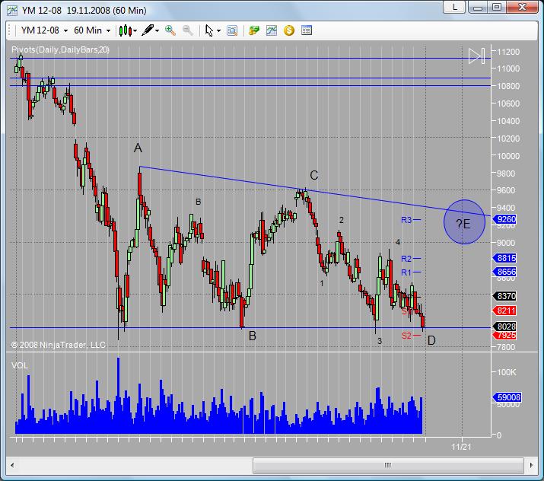544x481 pixels.
Task: Click the 8028 current price marker
Action: coord(504,327)
